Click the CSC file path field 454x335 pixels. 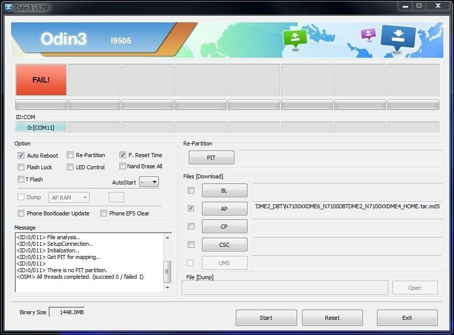coord(347,244)
